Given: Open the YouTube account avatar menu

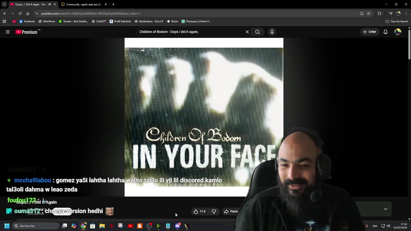Looking at the screenshot, I should click(x=398, y=32).
